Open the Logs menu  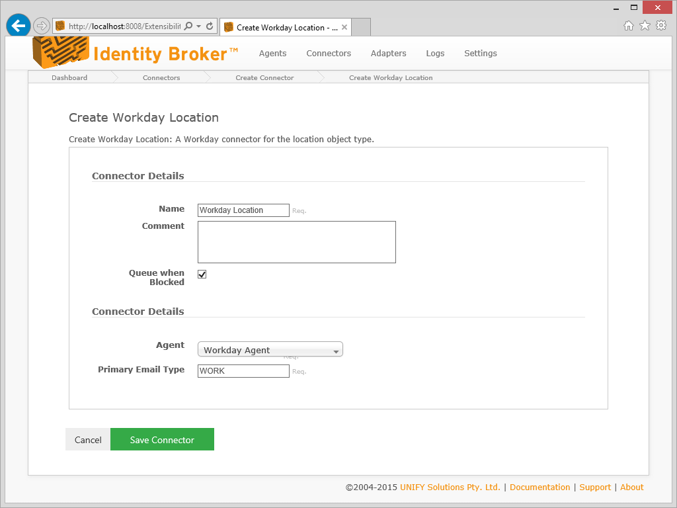click(435, 53)
